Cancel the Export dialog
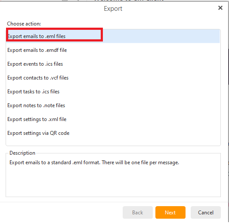229x223 pixels. 206,213
